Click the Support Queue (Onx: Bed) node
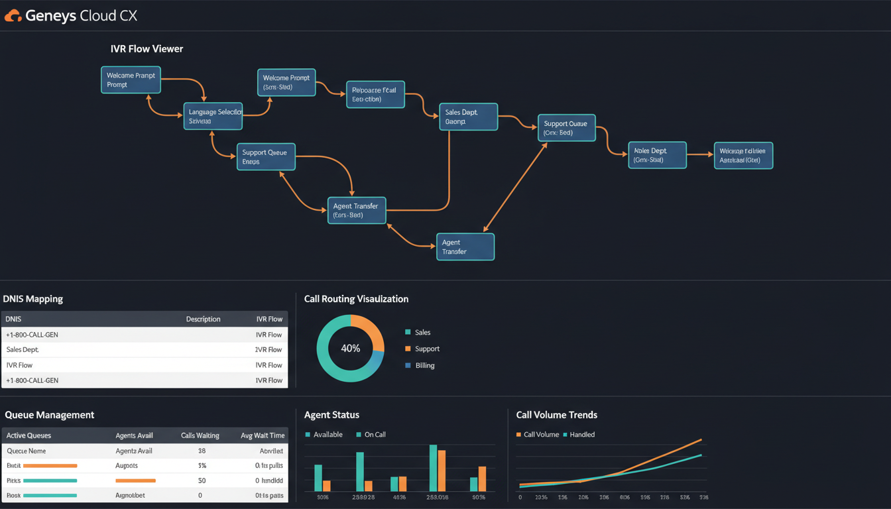This screenshot has width=891, height=509. click(567, 128)
